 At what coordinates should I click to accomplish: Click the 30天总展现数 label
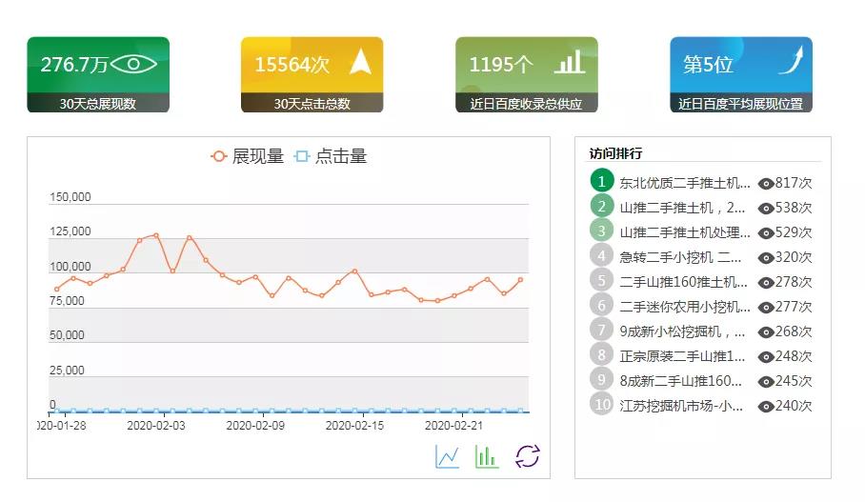tap(97, 104)
